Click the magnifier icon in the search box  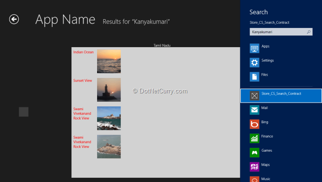pyautogui.click(x=308, y=32)
